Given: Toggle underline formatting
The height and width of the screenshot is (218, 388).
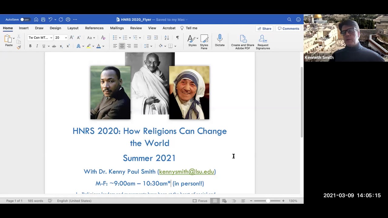Looking at the screenshot, I should (x=44, y=46).
